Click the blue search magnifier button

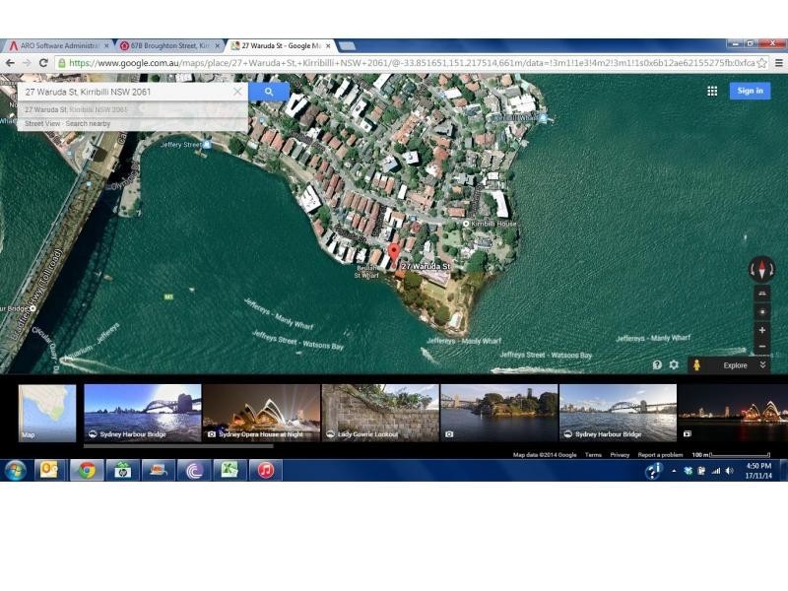point(269,92)
